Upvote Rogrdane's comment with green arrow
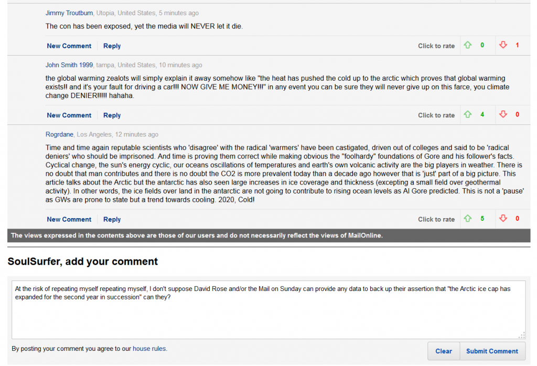Image resolution: width=537 pixels, height=366 pixels. [x=467, y=219]
